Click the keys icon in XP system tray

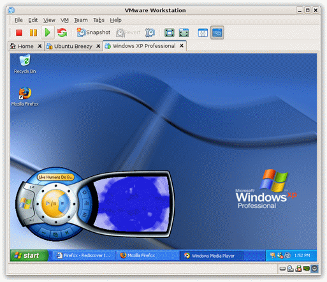(x=273, y=255)
